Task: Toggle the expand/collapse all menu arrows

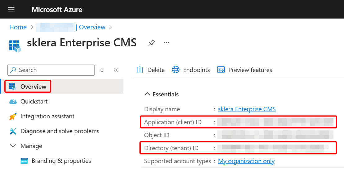Action: [x=102, y=70]
